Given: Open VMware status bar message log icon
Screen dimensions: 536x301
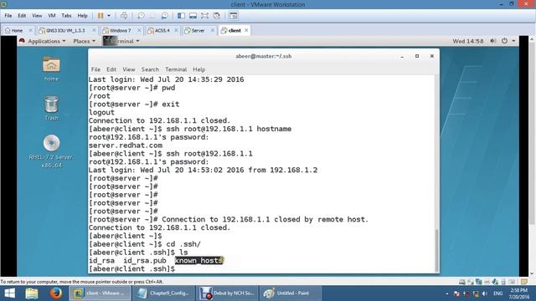Looking at the screenshot, I should [523, 282].
